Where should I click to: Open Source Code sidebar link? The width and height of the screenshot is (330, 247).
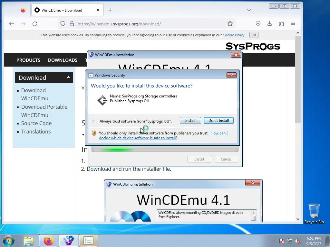pyautogui.click(x=36, y=123)
